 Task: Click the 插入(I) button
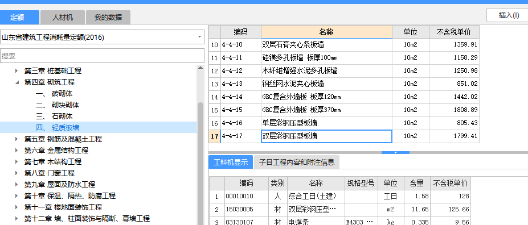pyautogui.click(x=509, y=15)
